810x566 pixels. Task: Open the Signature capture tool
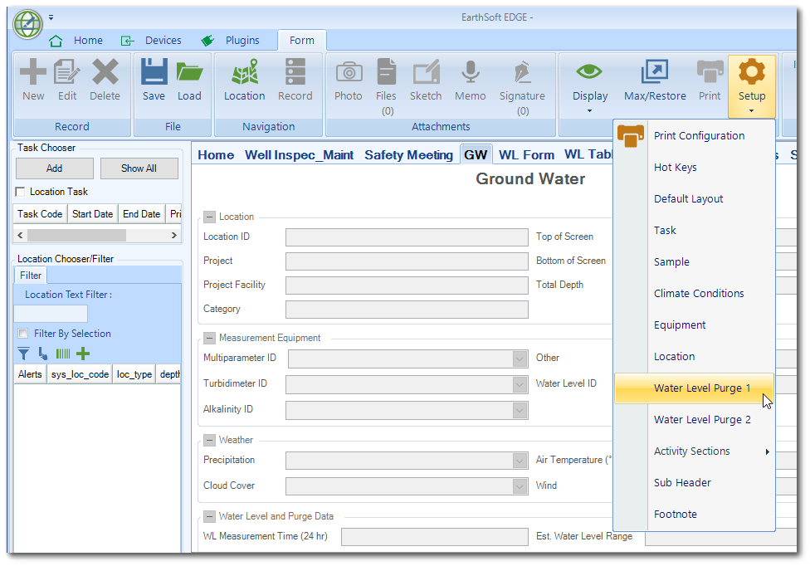click(521, 79)
